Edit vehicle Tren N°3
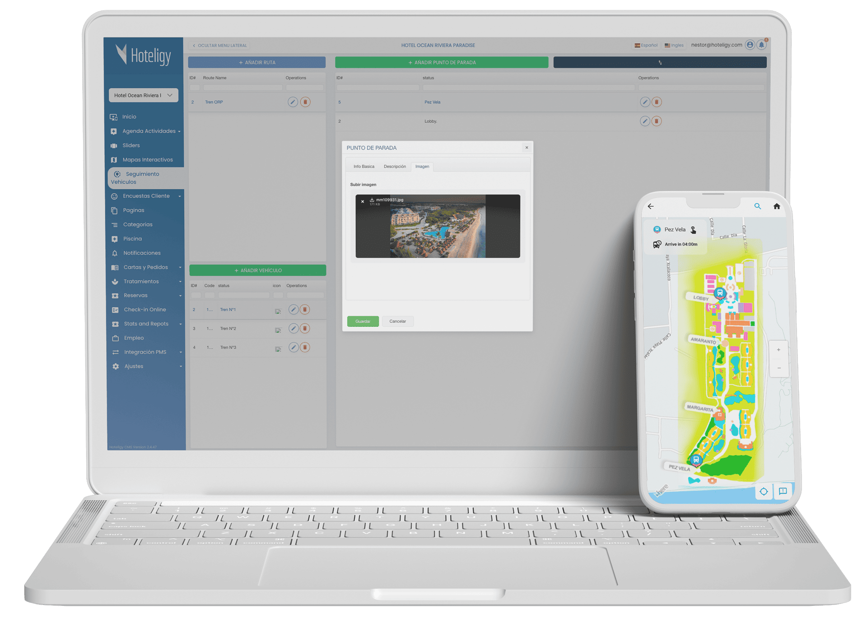Screen dimensions: 867x619 click(x=294, y=347)
